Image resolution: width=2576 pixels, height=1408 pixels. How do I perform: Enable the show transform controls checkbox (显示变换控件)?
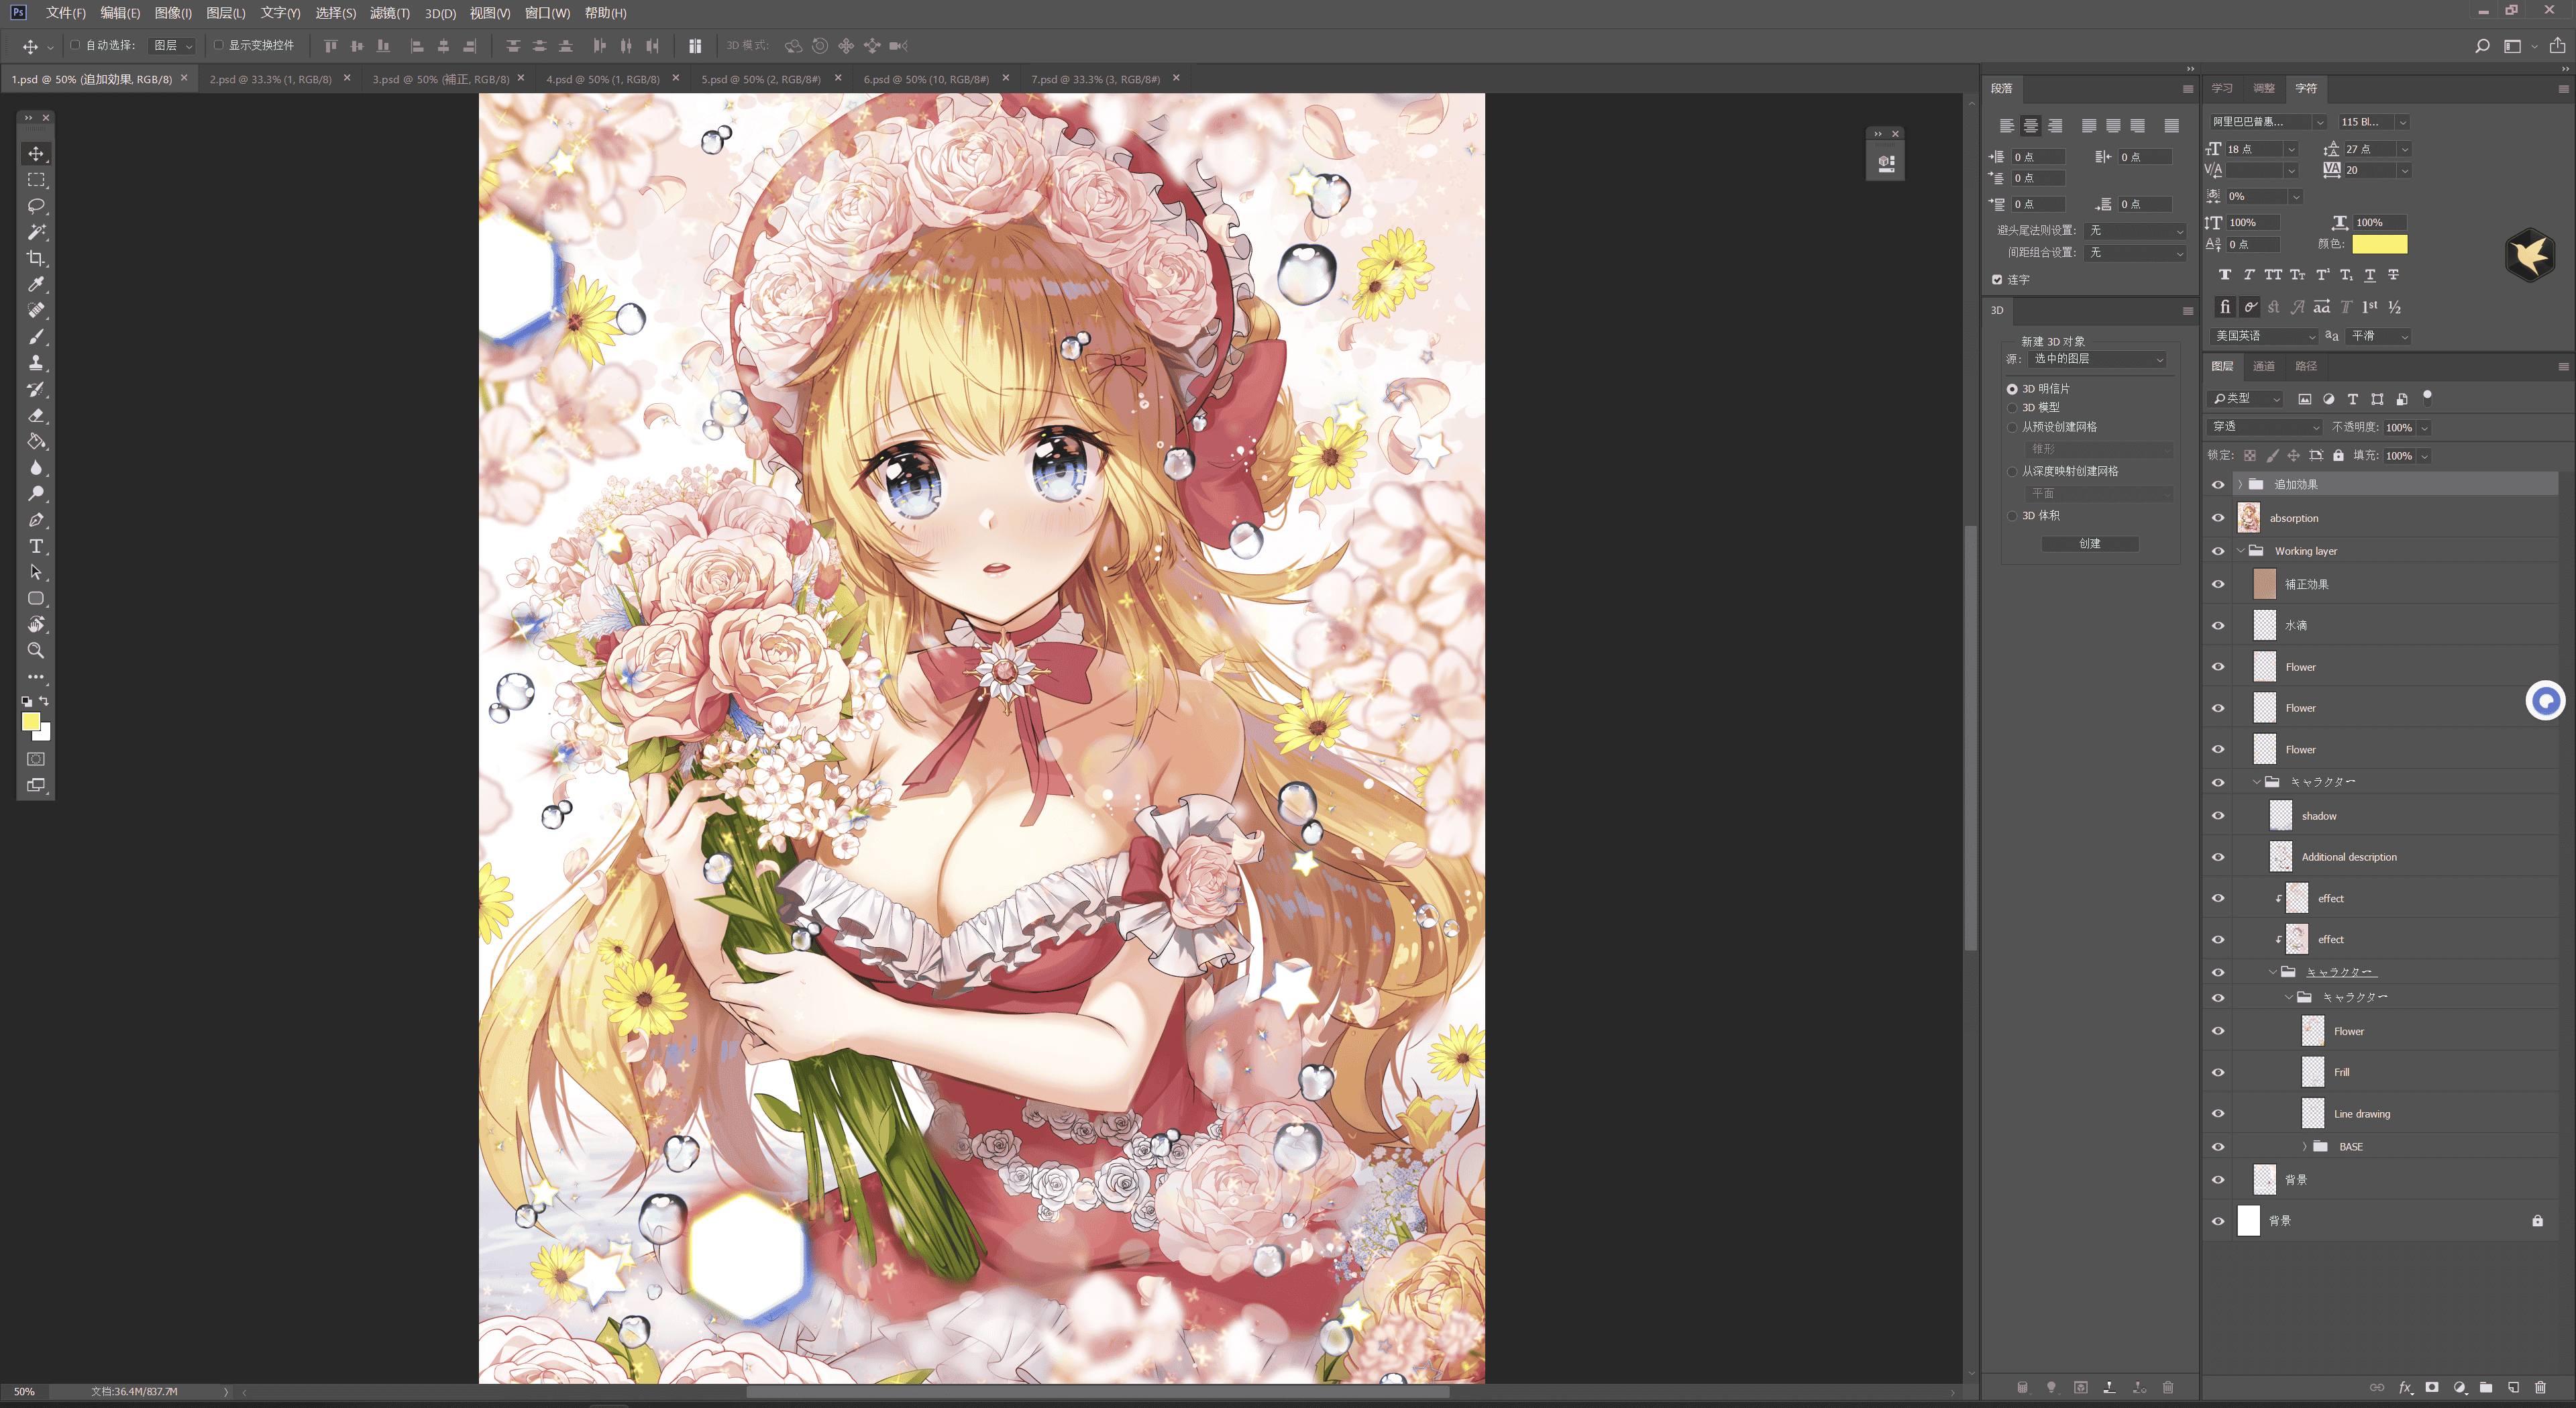click(218, 45)
